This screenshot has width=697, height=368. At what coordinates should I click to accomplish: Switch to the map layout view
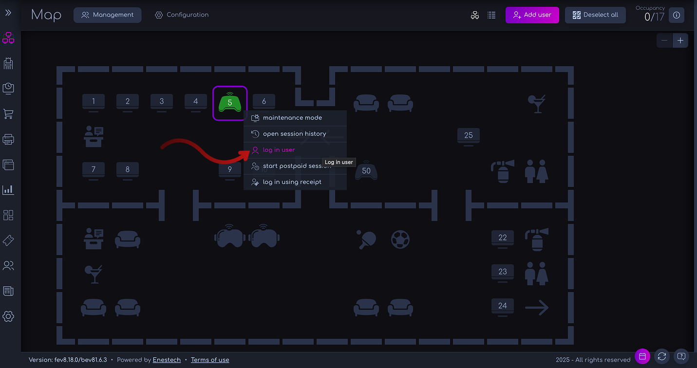click(475, 15)
